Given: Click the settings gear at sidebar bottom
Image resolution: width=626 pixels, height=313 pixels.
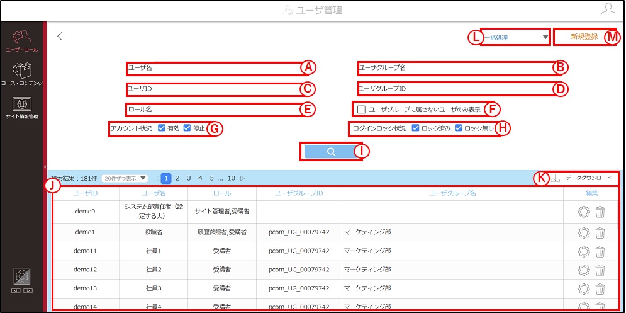Looking at the screenshot, I should (x=22, y=276).
